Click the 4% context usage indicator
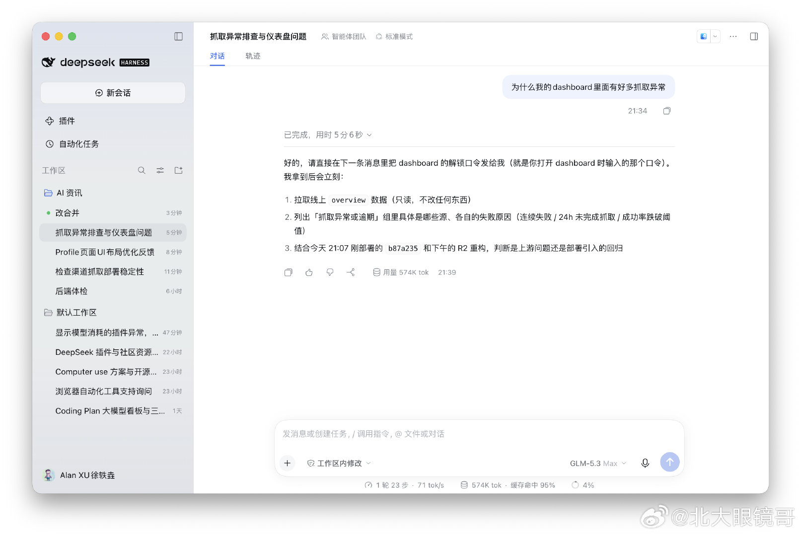Viewport: 801px width, 536px height. point(583,485)
